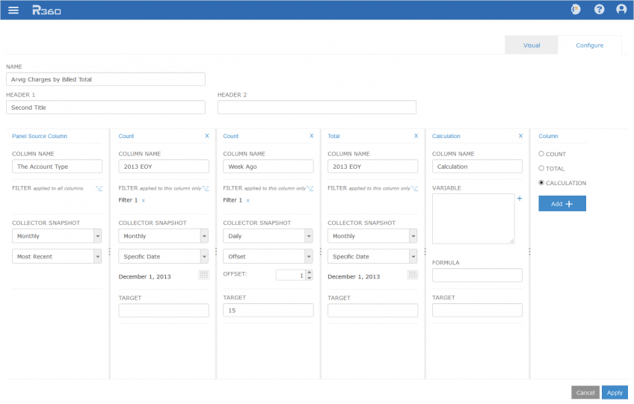The width and height of the screenshot is (634, 404).
Task: Delete Filter 1 from Week Ago column
Action: pos(248,200)
